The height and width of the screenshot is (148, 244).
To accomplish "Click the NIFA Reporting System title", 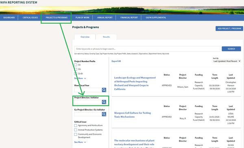I will [x=19, y=2].
